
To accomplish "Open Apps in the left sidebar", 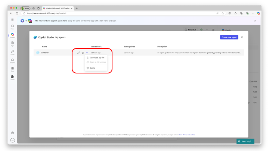I will coord(13,69).
